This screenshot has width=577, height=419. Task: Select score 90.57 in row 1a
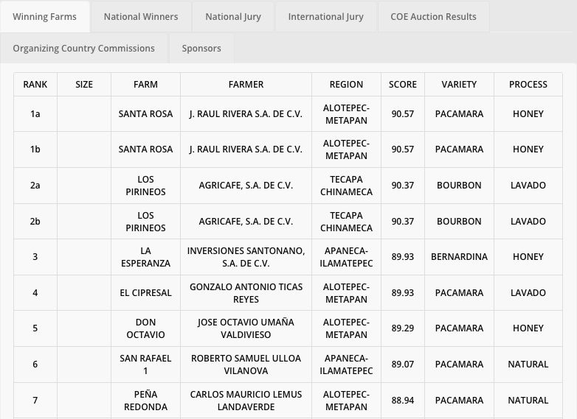point(403,114)
